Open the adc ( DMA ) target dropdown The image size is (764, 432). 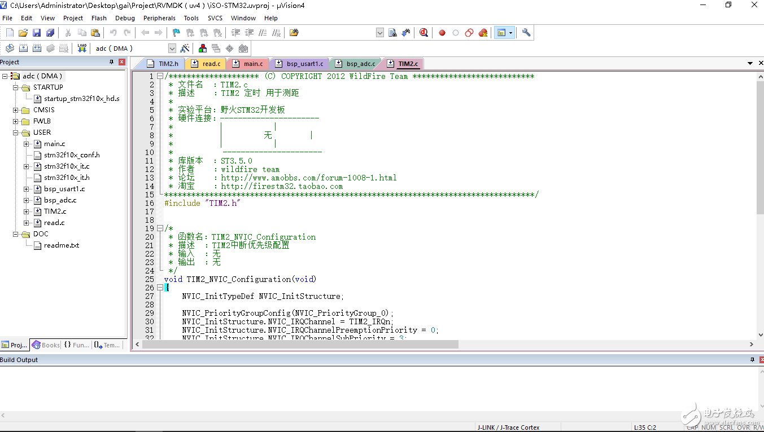point(172,49)
